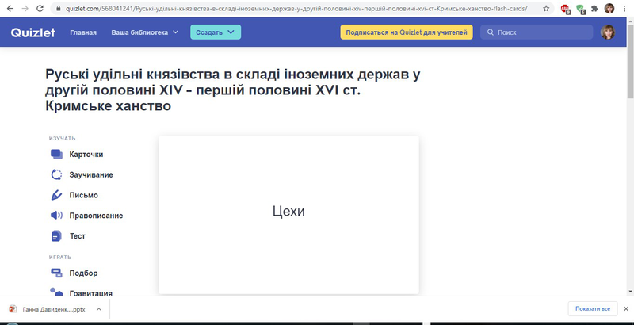Open options arrow for the downloaded pptx
This screenshot has height=325, width=634.
click(x=98, y=309)
